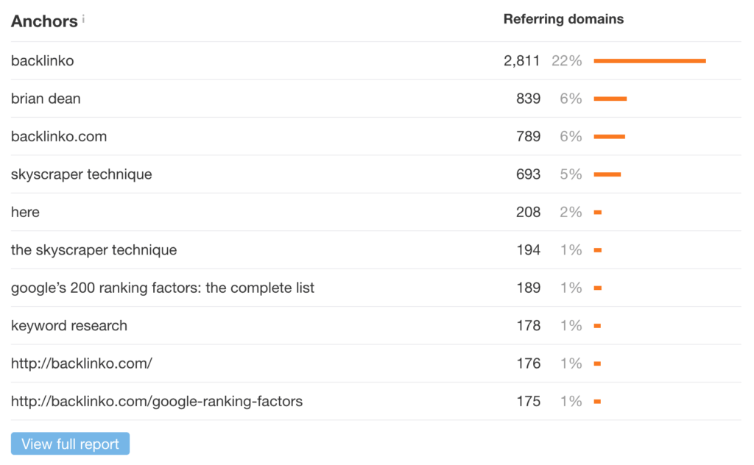Click the orange bar for backlinko

pyautogui.click(x=649, y=61)
